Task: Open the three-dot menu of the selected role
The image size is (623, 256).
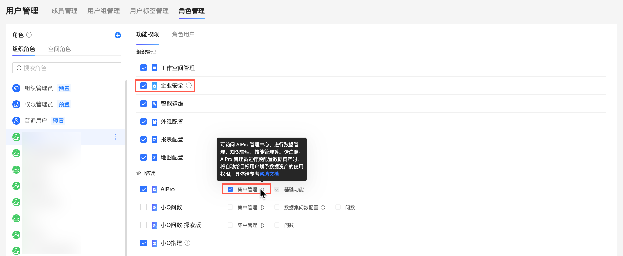Action: pyautogui.click(x=115, y=137)
